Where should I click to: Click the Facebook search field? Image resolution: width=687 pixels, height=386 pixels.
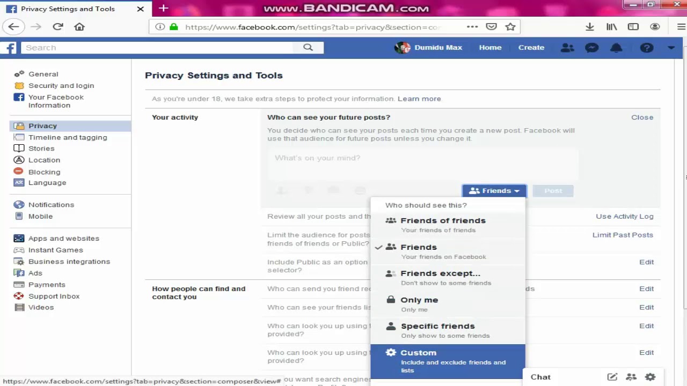point(157,48)
